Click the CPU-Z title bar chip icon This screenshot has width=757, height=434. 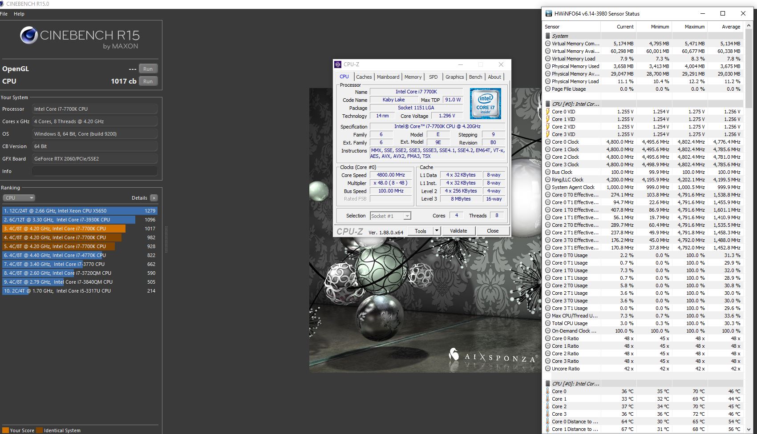point(338,64)
